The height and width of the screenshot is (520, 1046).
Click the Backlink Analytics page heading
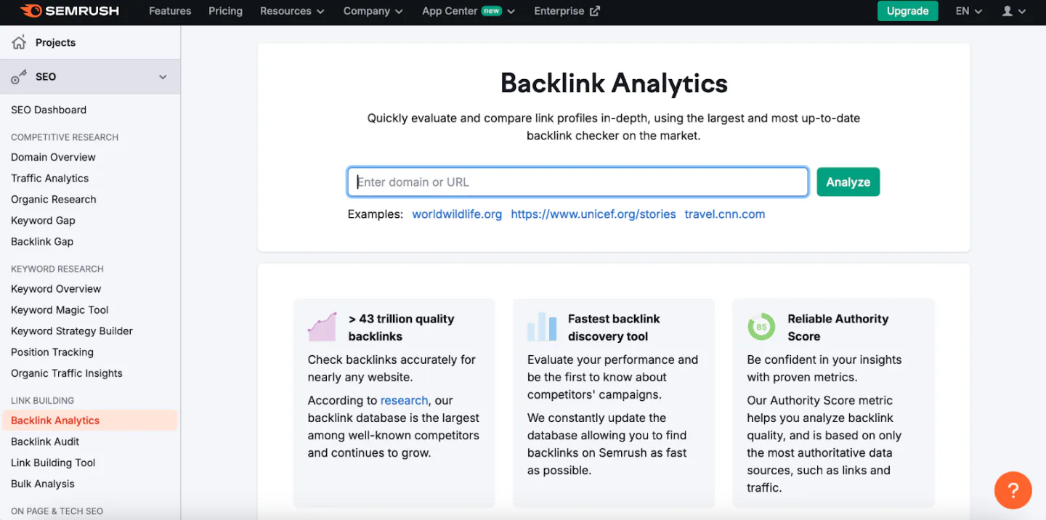coord(614,84)
